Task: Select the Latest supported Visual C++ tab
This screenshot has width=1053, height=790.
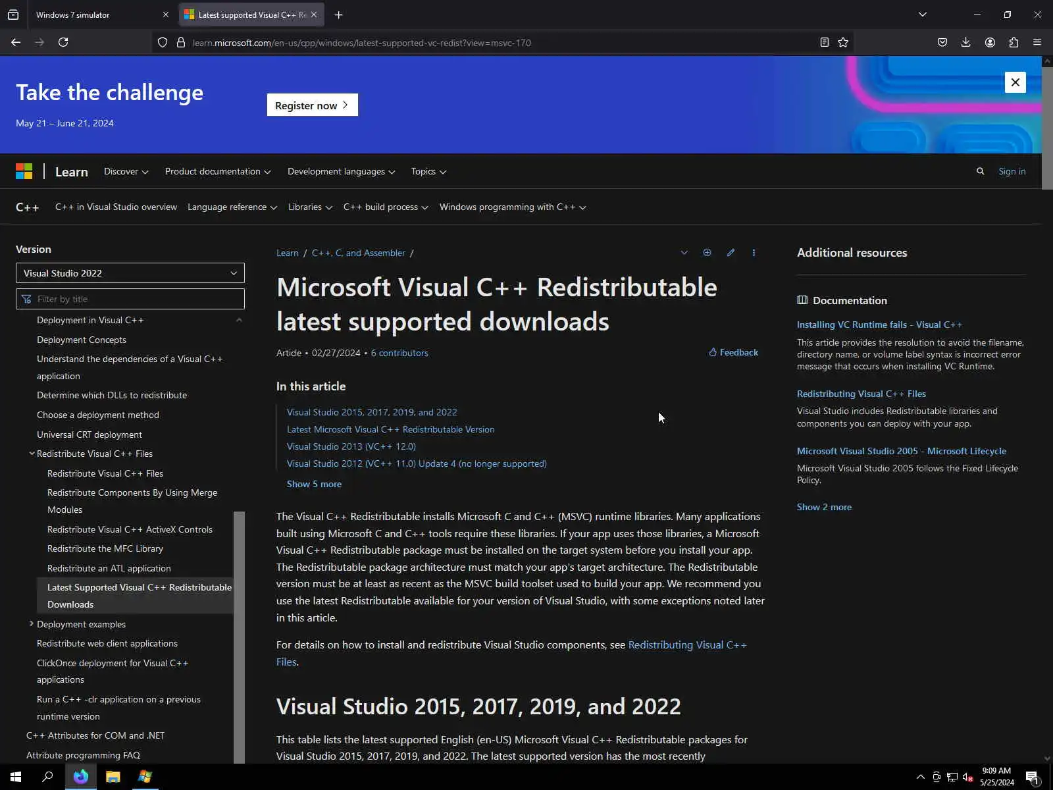Action: click(252, 14)
